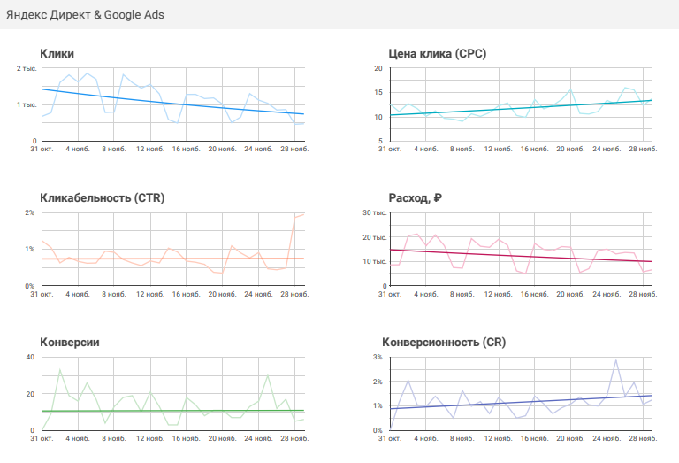679x463 pixels.
Task: Click the highest peak in the CR chart
Action: (x=615, y=360)
